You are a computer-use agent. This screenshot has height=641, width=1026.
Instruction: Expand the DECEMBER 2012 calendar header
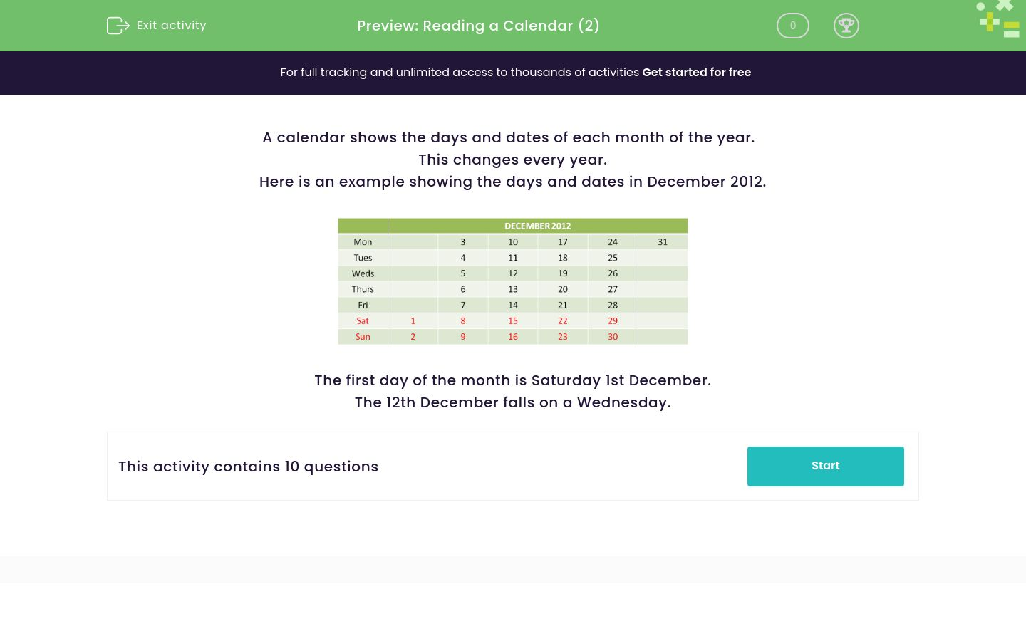(538, 226)
